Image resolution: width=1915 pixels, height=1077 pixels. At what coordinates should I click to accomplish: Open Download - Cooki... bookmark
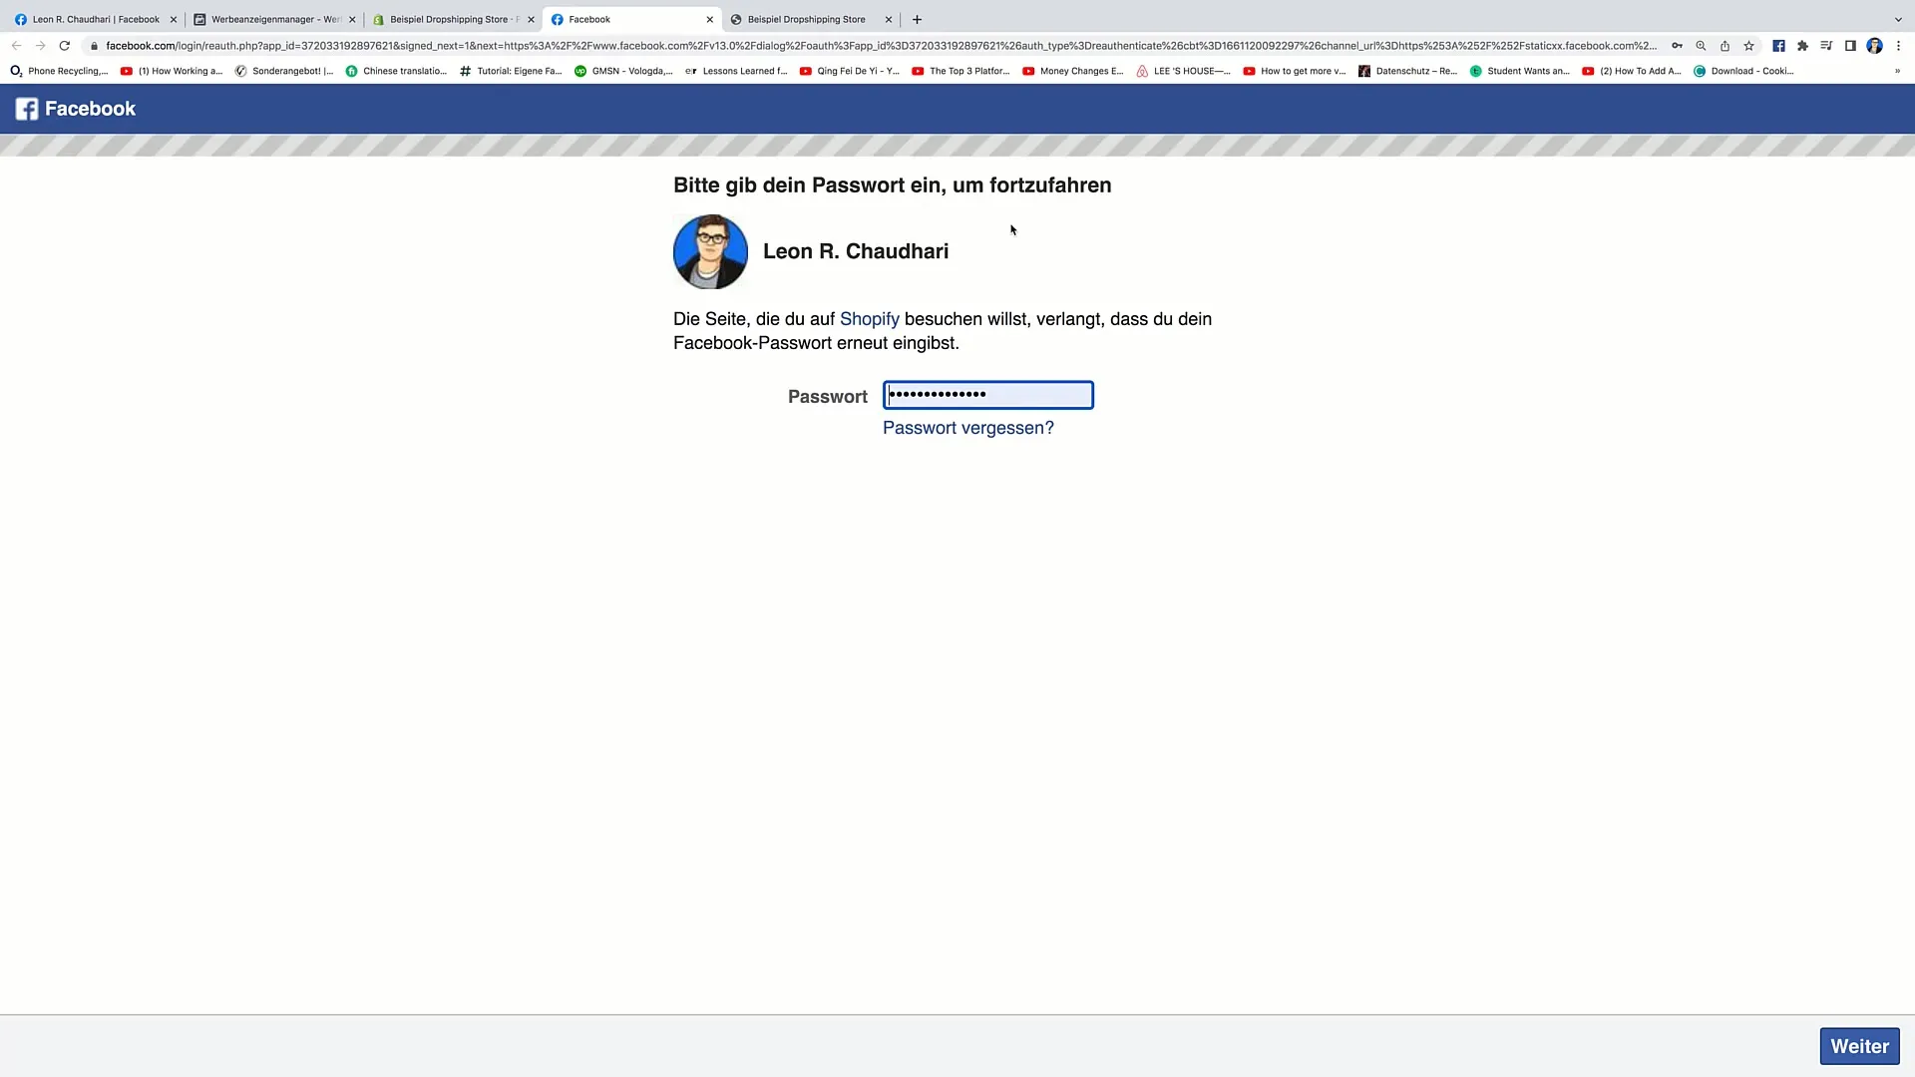click(1743, 71)
